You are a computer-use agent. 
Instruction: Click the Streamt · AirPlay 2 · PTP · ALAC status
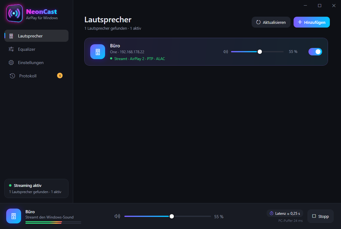coord(137,58)
